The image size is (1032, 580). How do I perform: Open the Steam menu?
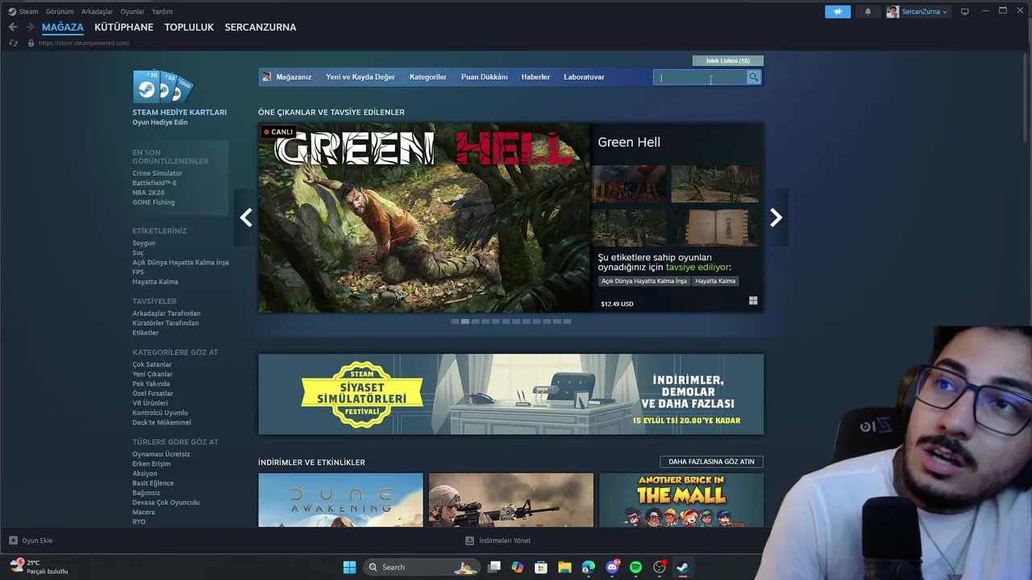(x=23, y=11)
